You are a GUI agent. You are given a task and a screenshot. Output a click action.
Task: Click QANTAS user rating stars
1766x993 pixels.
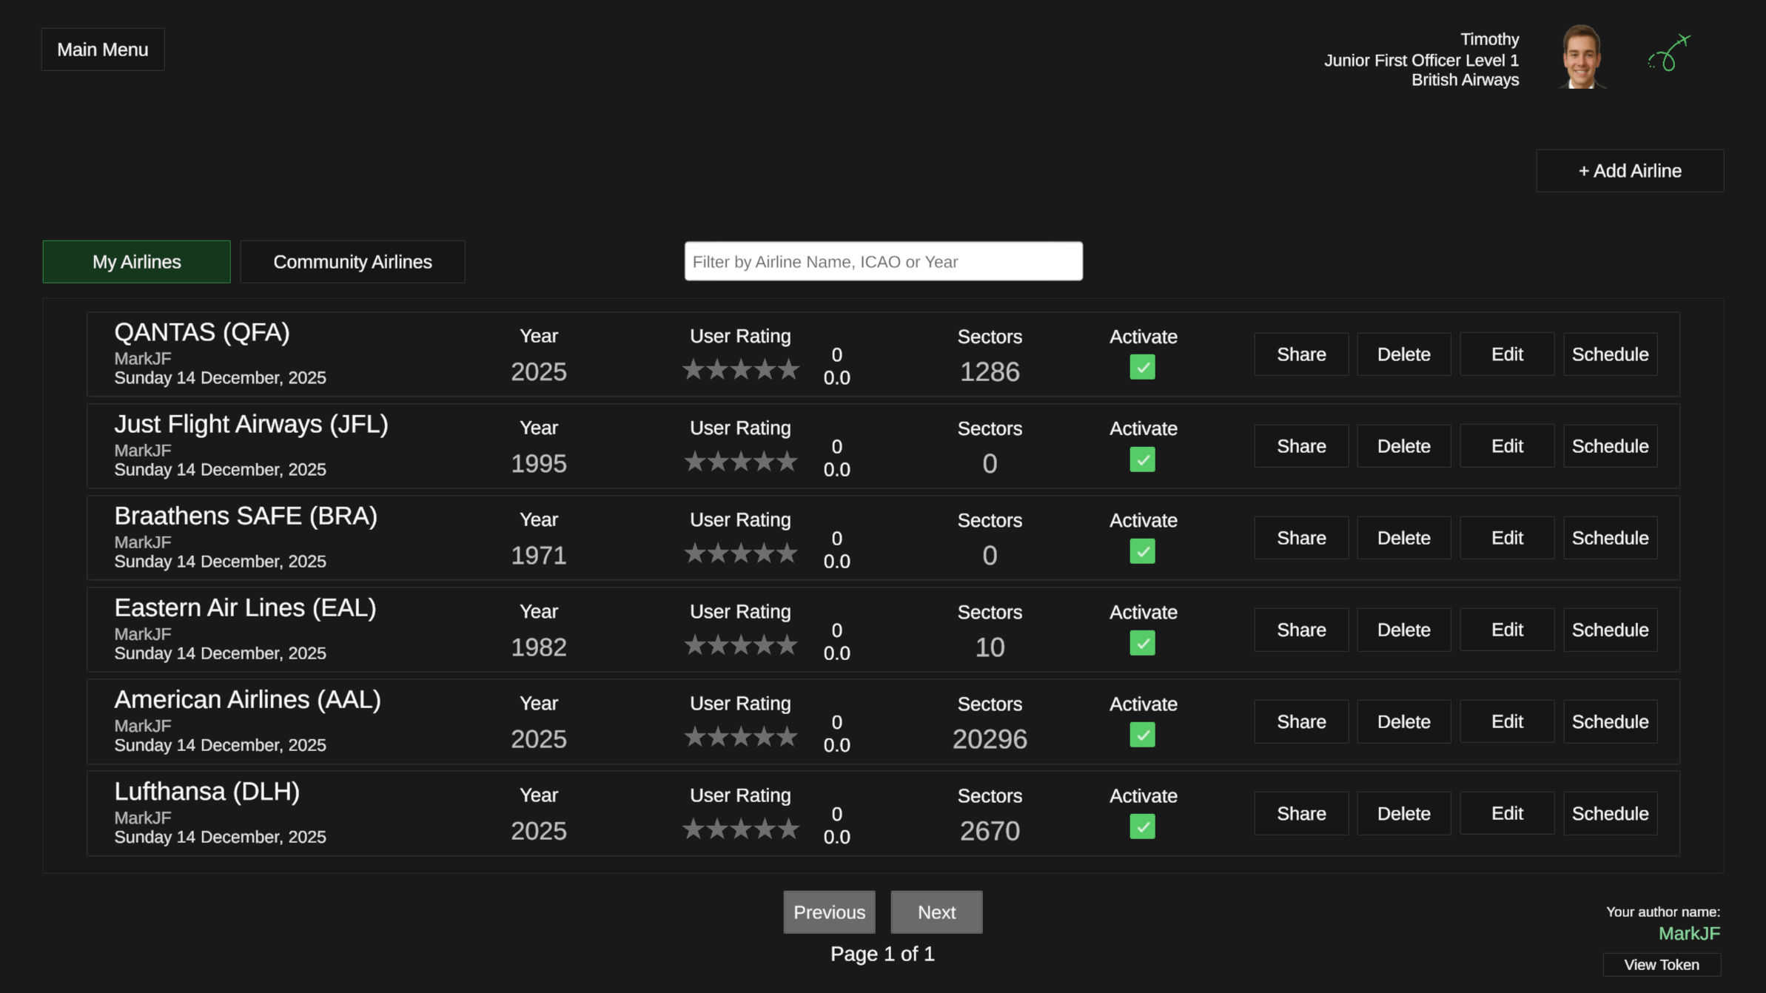(x=740, y=369)
